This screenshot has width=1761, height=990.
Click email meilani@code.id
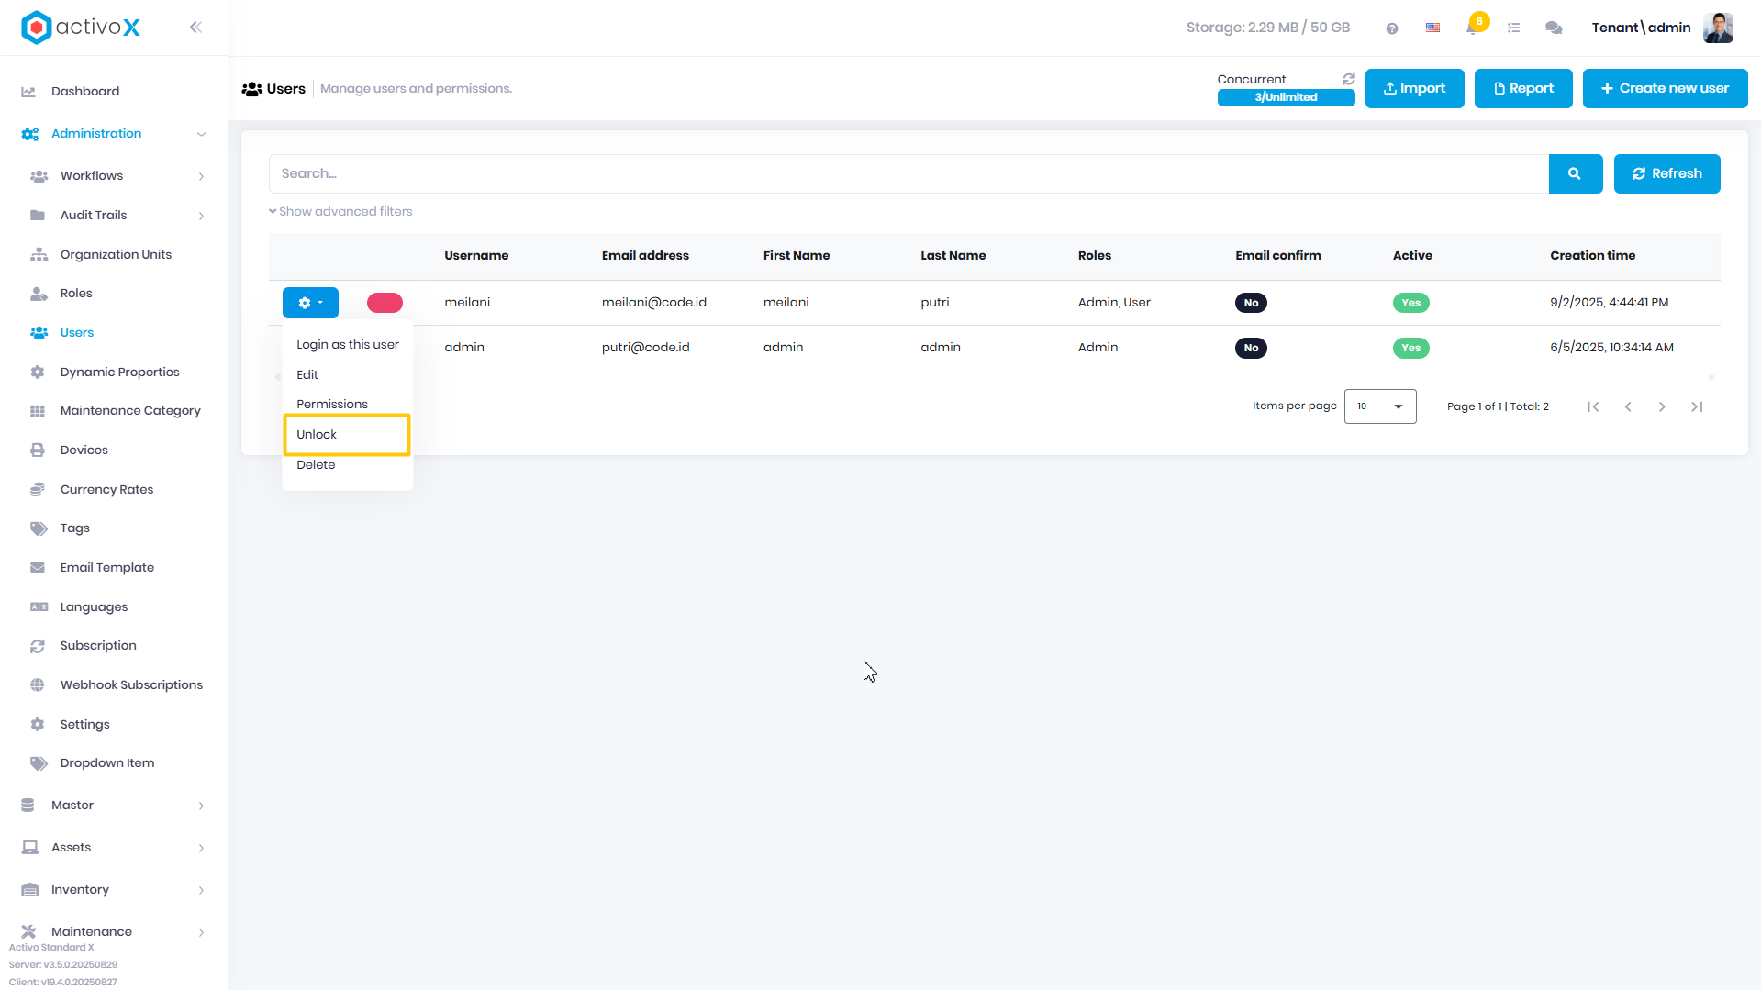[653, 303]
